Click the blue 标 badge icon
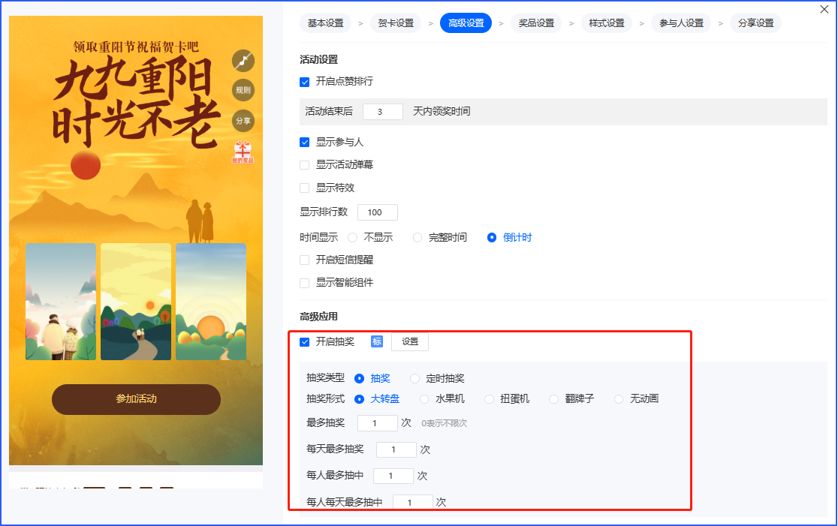 tap(377, 341)
